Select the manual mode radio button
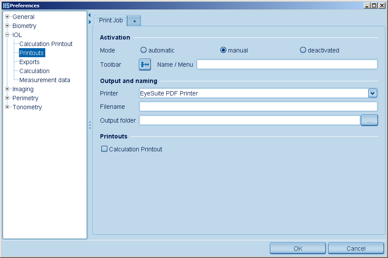The image size is (388, 258). pos(223,50)
